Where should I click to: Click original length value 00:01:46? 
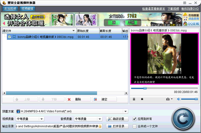pos(83,37)
